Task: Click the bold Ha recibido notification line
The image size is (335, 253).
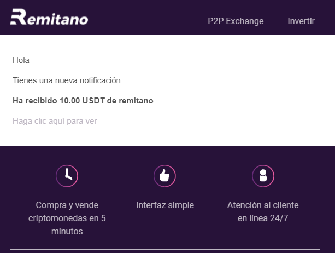Action: pos(83,101)
